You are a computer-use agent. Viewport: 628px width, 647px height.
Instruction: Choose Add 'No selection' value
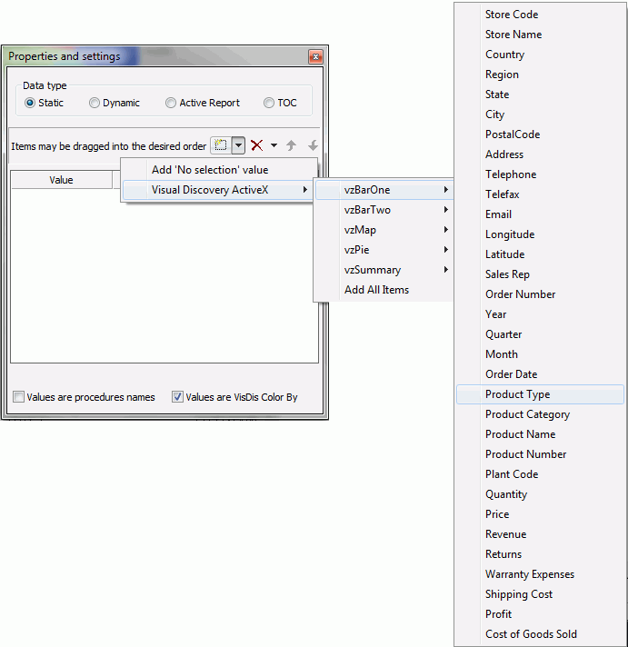point(219,170)
